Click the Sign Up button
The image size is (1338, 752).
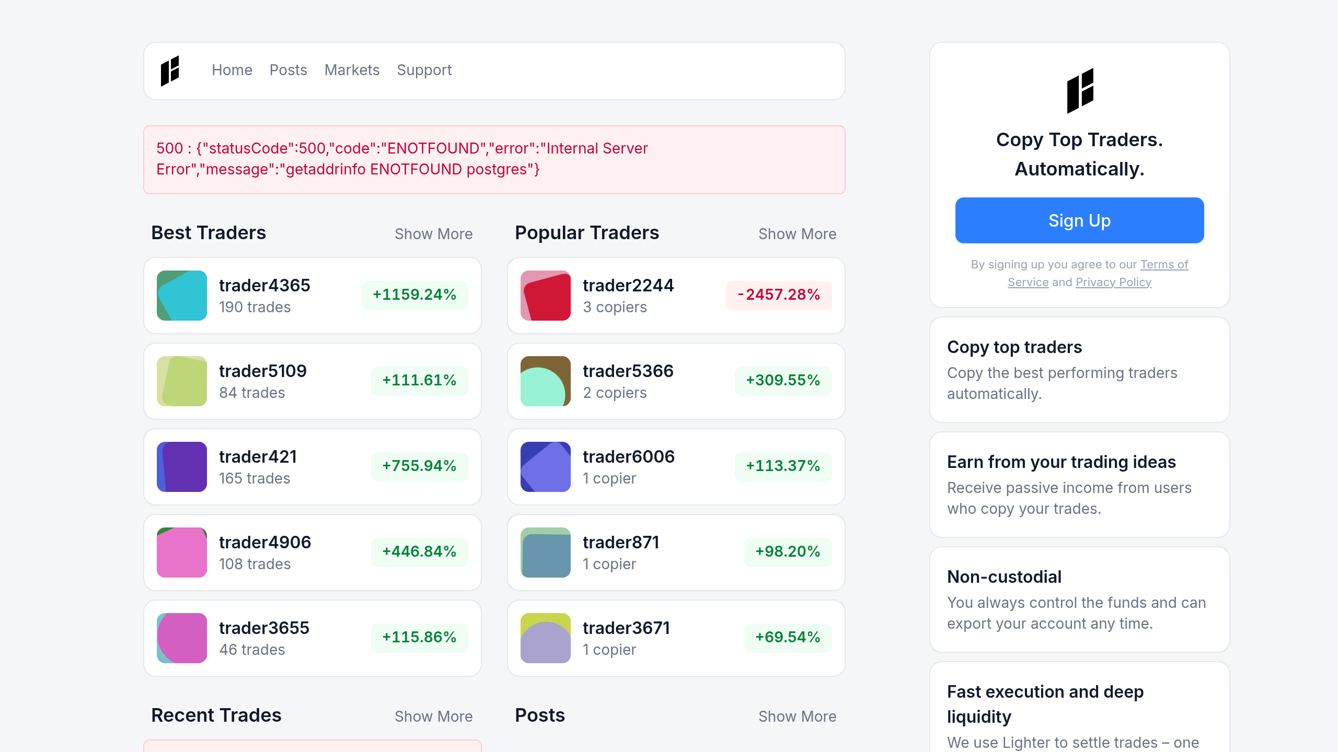1080,220
